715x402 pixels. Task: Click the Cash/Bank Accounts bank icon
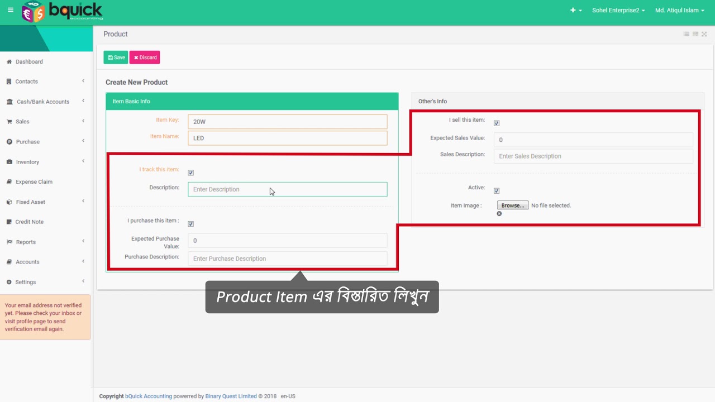coord(10,102)
